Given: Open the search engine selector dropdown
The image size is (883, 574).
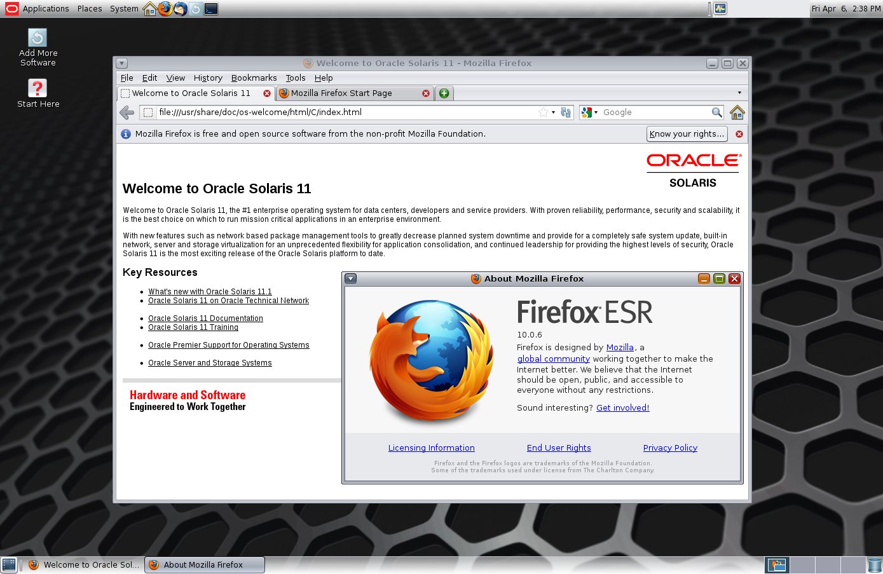Looking at the screenshot, I should coord(589,113).
